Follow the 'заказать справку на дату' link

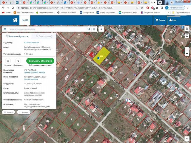pyautogui.click(x=35, y=72)
